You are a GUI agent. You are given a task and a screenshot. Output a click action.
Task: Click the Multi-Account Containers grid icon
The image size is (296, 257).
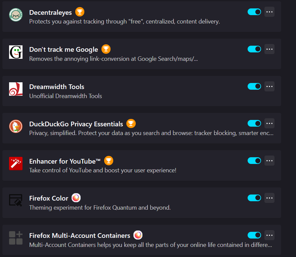(16, 238)
